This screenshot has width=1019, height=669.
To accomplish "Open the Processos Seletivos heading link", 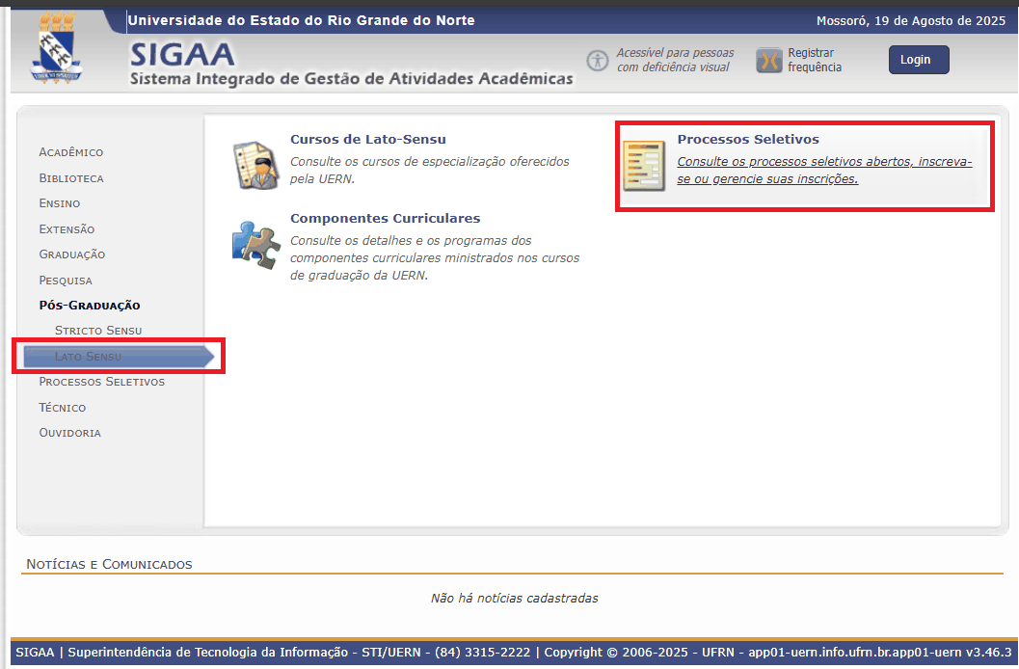I will pos(747,140).
